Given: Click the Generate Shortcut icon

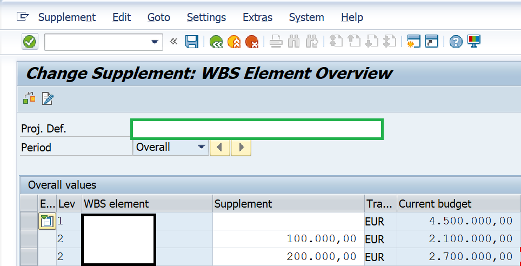Looking at the screenshot, I should tap(432, 42).
